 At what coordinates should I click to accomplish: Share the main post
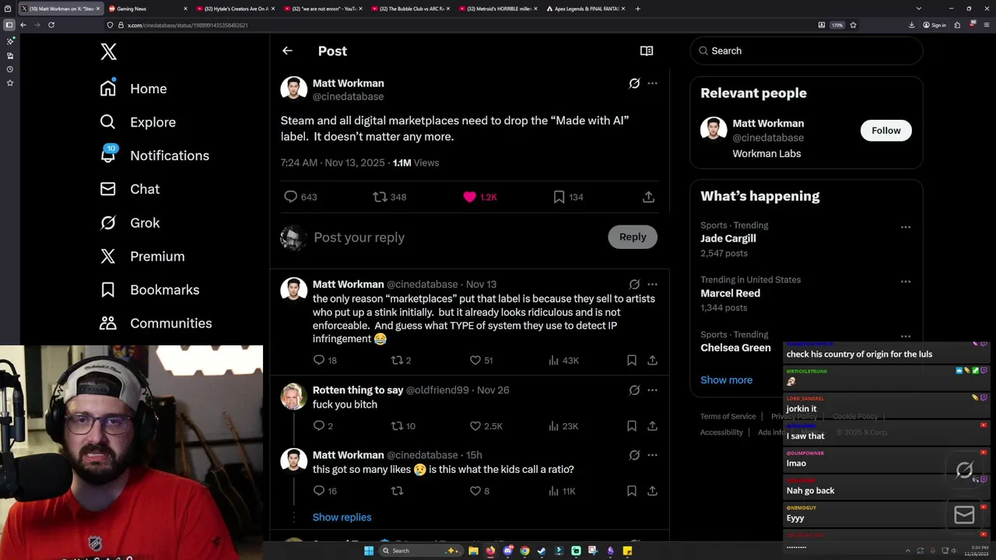(648, 197)
